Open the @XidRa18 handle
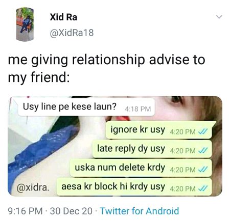The height and width of the screenshot is (221, 230). [x=72, y=33]
